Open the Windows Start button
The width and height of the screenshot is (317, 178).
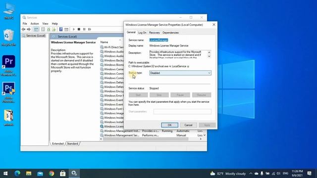[5, 174]
